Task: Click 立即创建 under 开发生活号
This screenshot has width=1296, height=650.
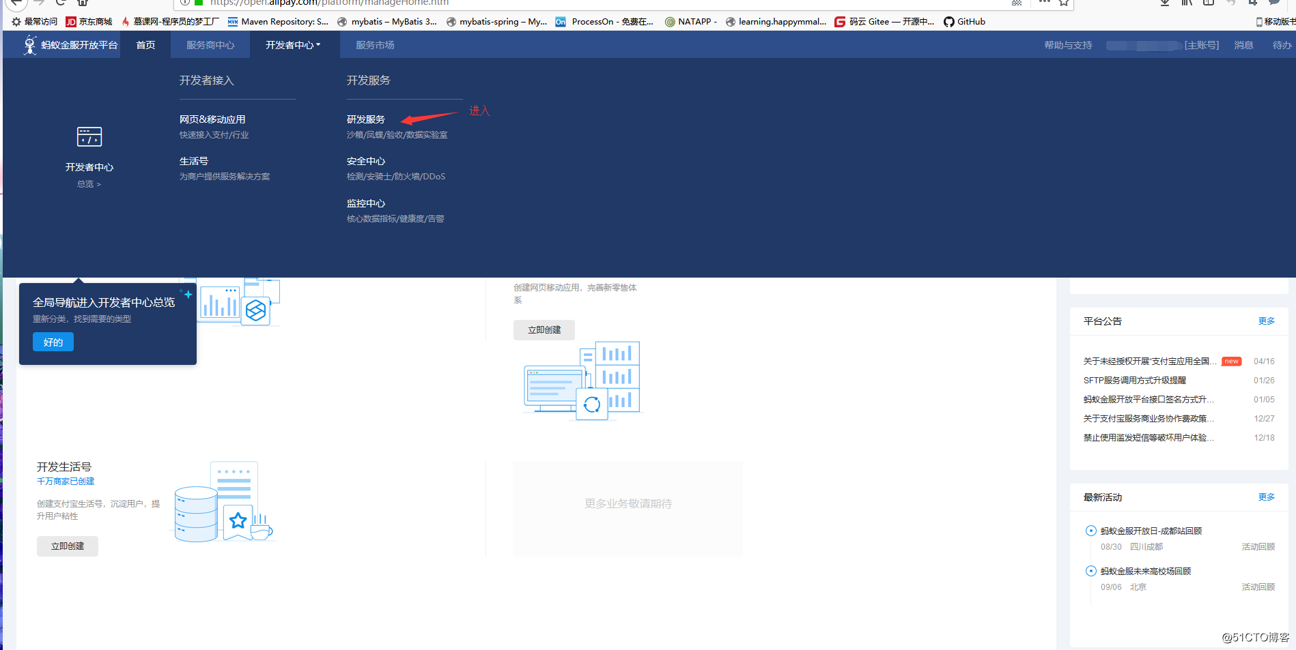Action: pos(68,546)
